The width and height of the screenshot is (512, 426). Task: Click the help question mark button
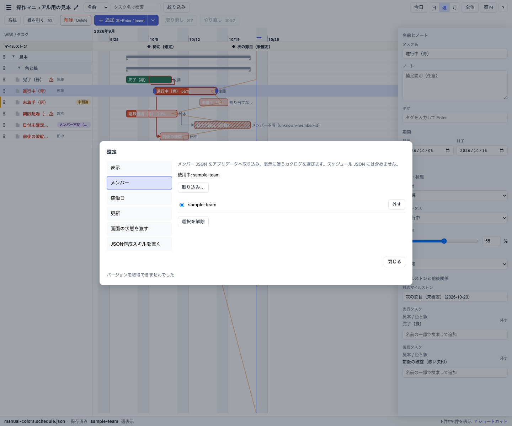click(x=503, y=7)
